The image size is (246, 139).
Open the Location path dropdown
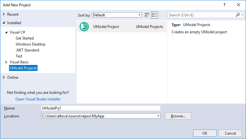pyautogui.click(x=158, y=116)
